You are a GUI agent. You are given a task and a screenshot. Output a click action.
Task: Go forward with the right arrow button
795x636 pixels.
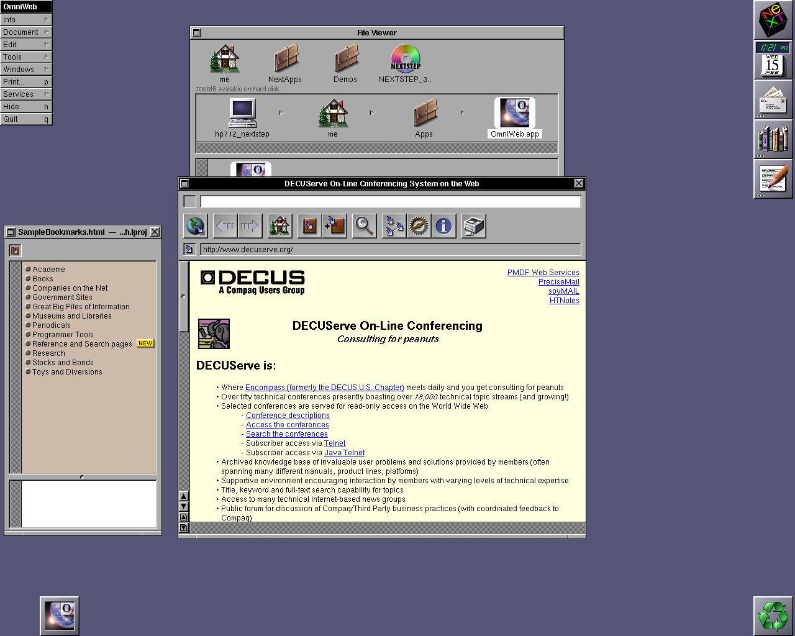click(x=250, y=226)
